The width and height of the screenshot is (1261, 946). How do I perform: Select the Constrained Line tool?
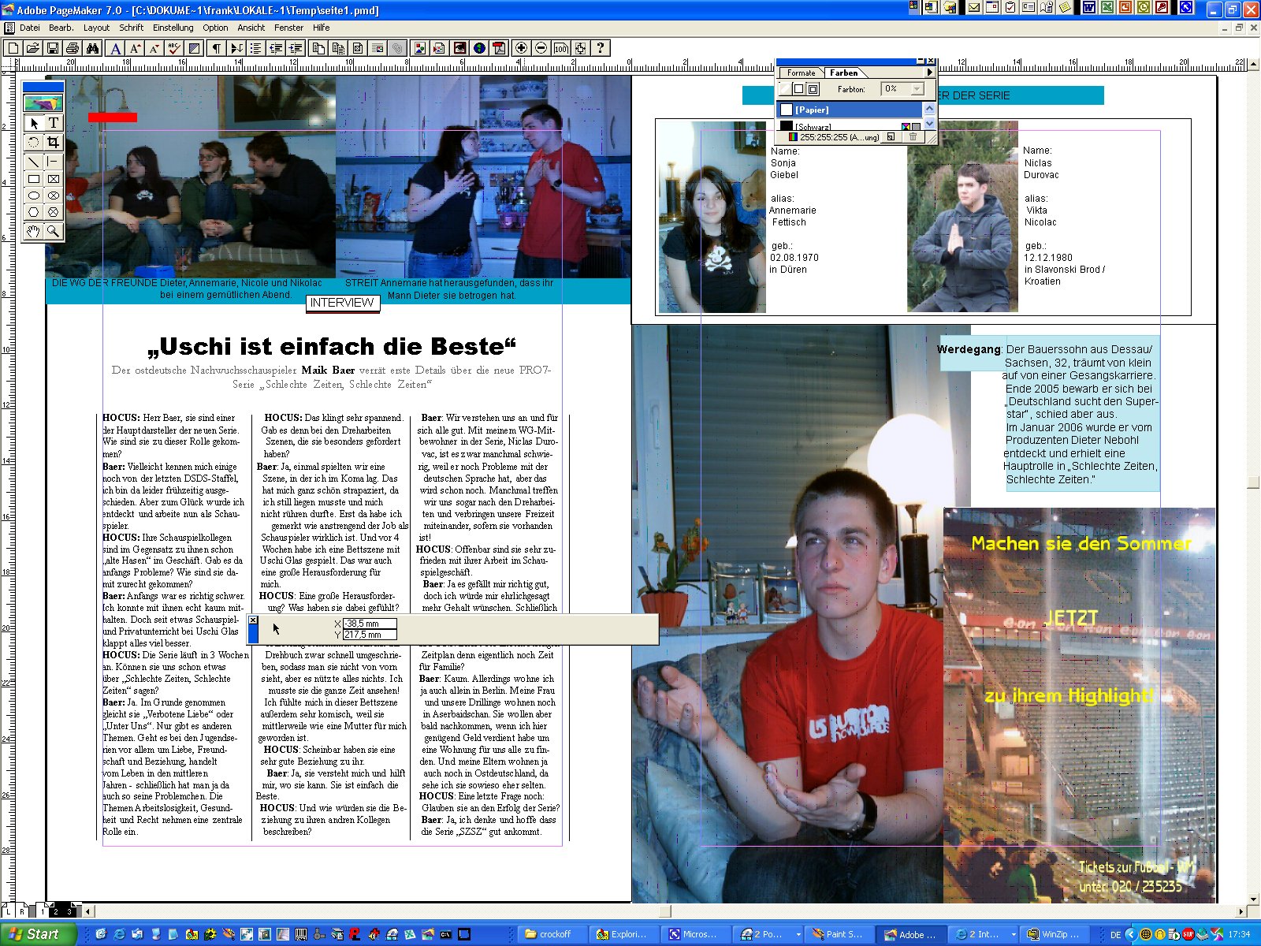53,162
